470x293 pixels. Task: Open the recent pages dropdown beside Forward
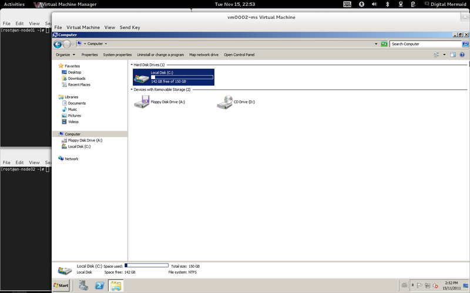pyautogui.click(x=73, y=45)
